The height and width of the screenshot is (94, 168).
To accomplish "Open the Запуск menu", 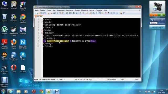I will click(92, 10).
